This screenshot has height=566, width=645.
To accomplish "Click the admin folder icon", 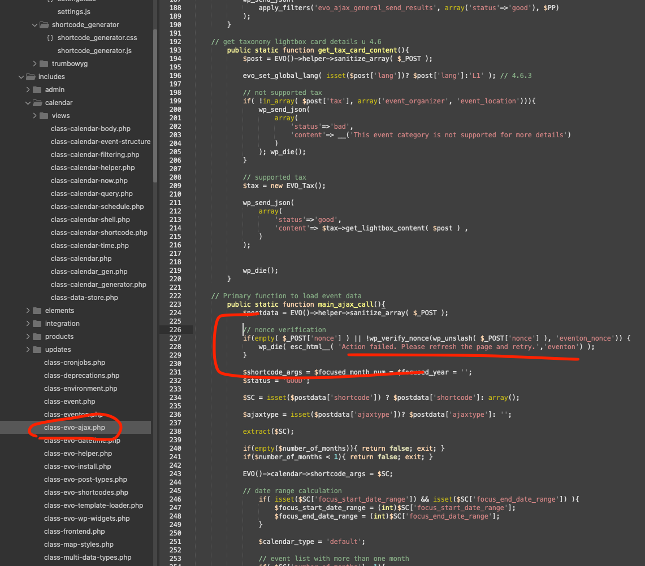I will tap(37, 90).
